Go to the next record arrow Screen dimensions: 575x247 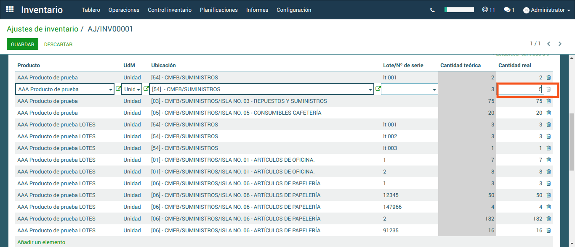560,44
